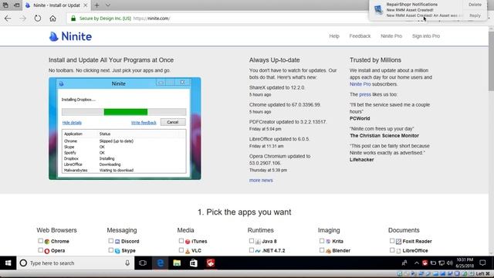Click the taskbar microphone icon
The height and width of the screenshot is (278, 494).
[127, 263]
